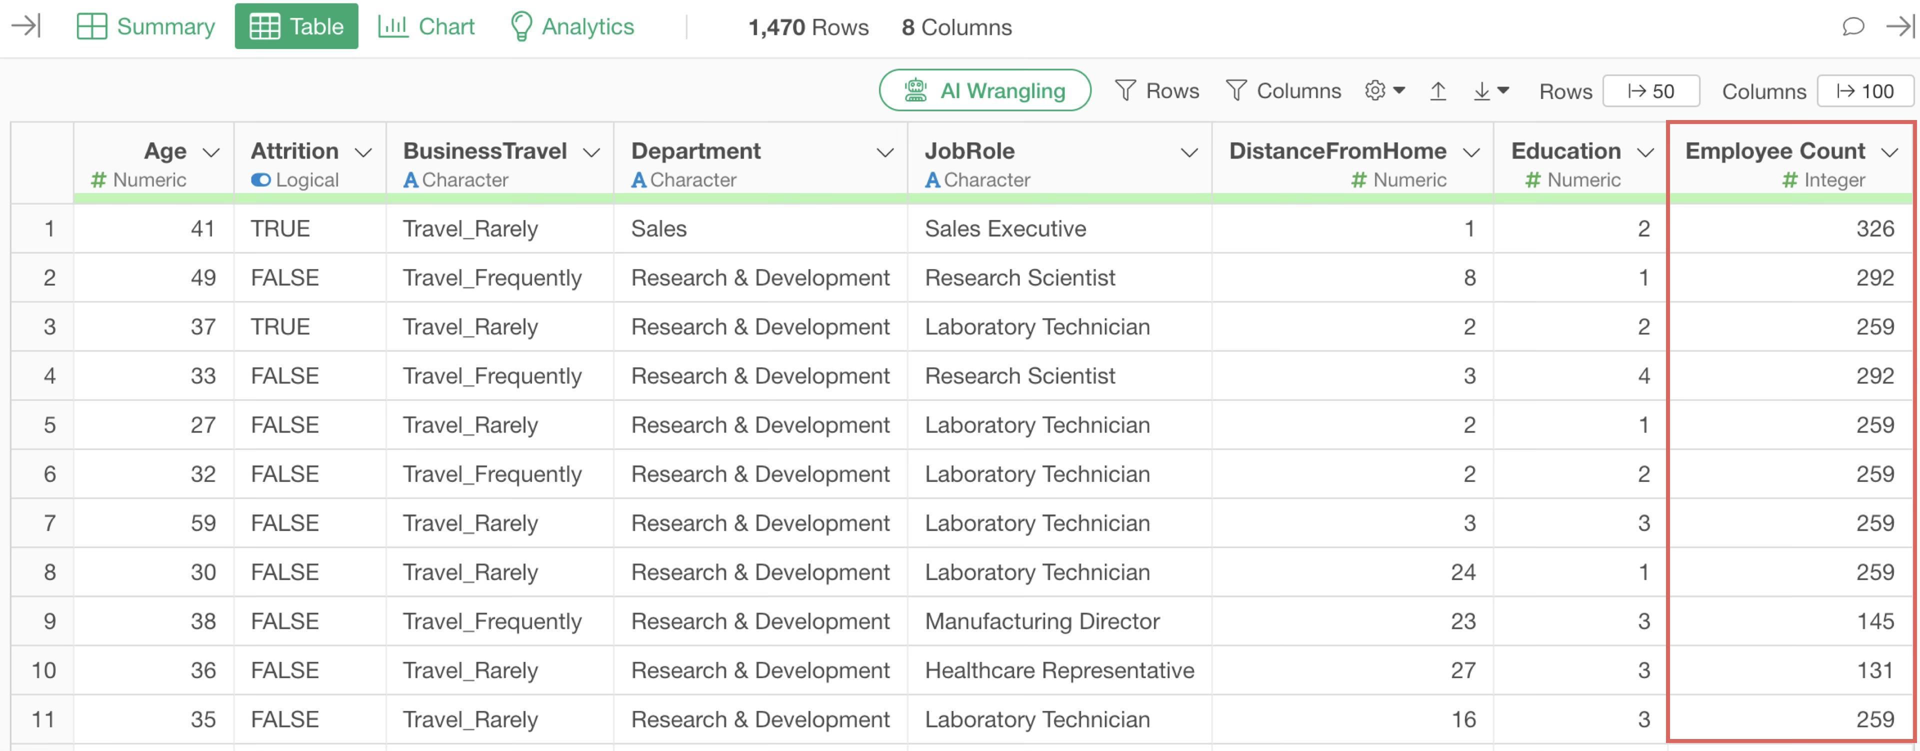Expand the Employee Count column dropdown
Viewport: 1920px width, 751px height.
coord(1888,152)
